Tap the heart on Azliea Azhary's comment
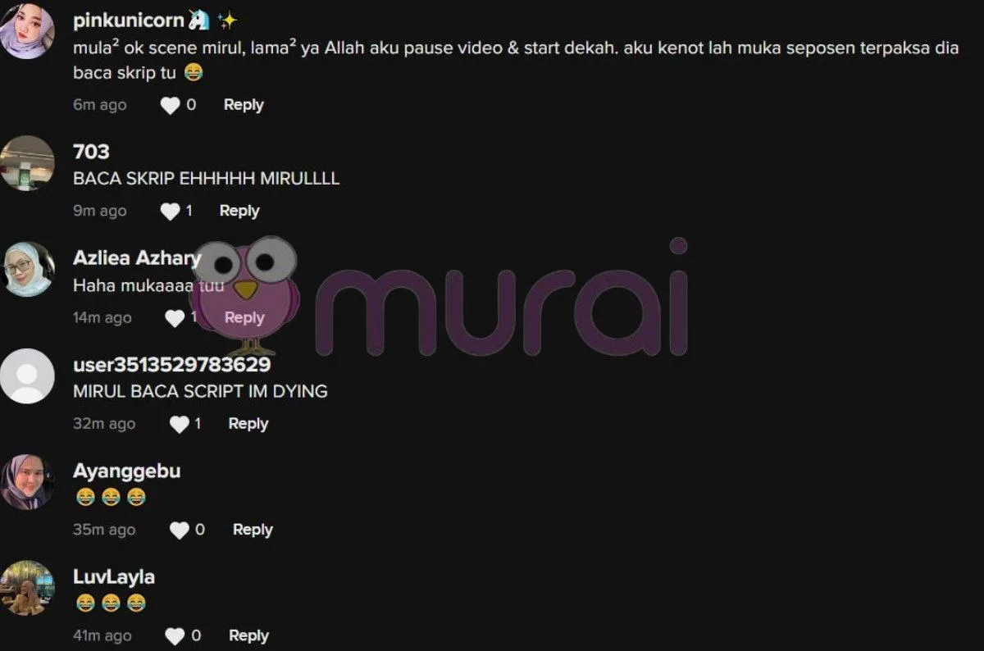This screenshot has width=984, height=651. point(175,318)
